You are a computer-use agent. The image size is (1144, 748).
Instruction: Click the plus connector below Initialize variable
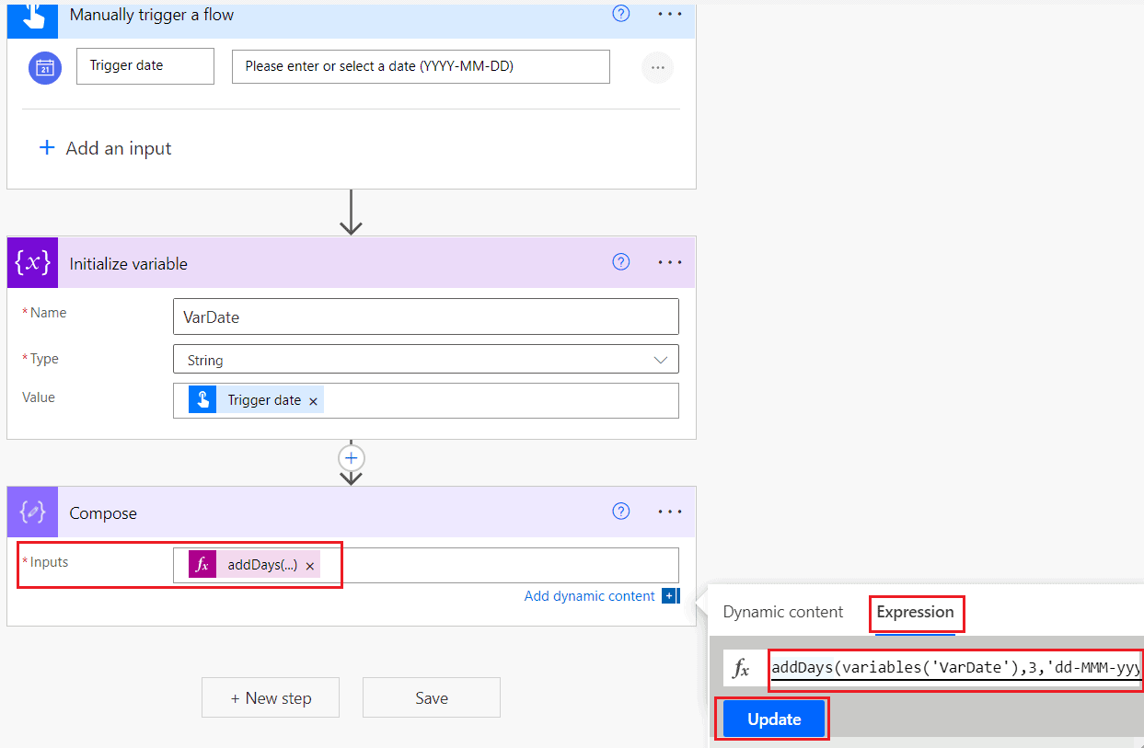pyautogui.click(x=351, y=457)
